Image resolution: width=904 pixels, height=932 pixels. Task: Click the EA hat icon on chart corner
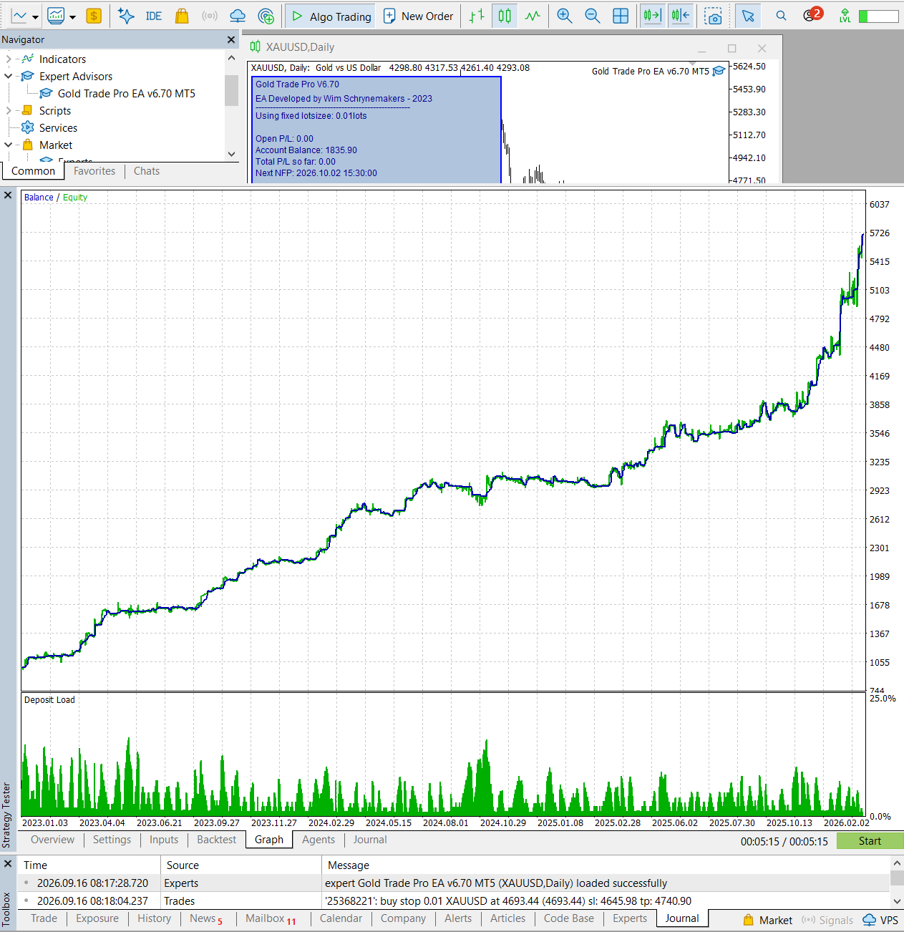[x=719, y=71]
